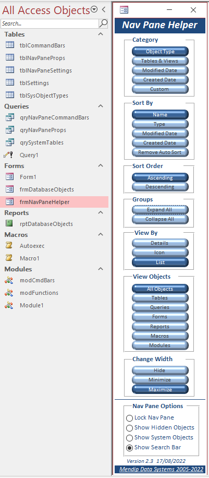Click the tblNavPaneProps table icon
209x478 pixels.
click(10, 57)
